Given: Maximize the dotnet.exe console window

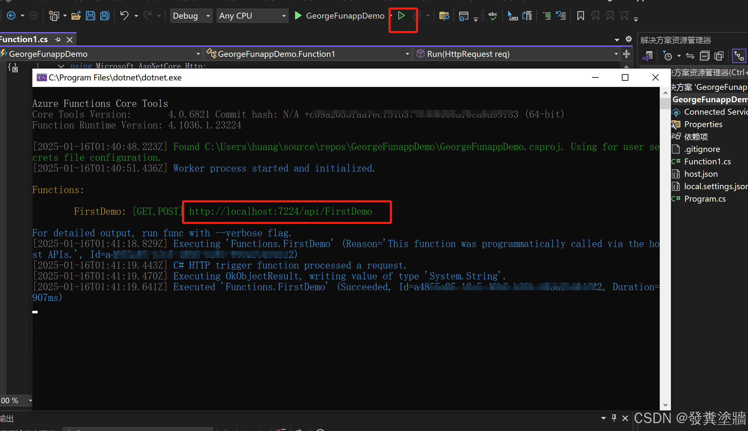Looking at the screenshot, I should (625, 77).
